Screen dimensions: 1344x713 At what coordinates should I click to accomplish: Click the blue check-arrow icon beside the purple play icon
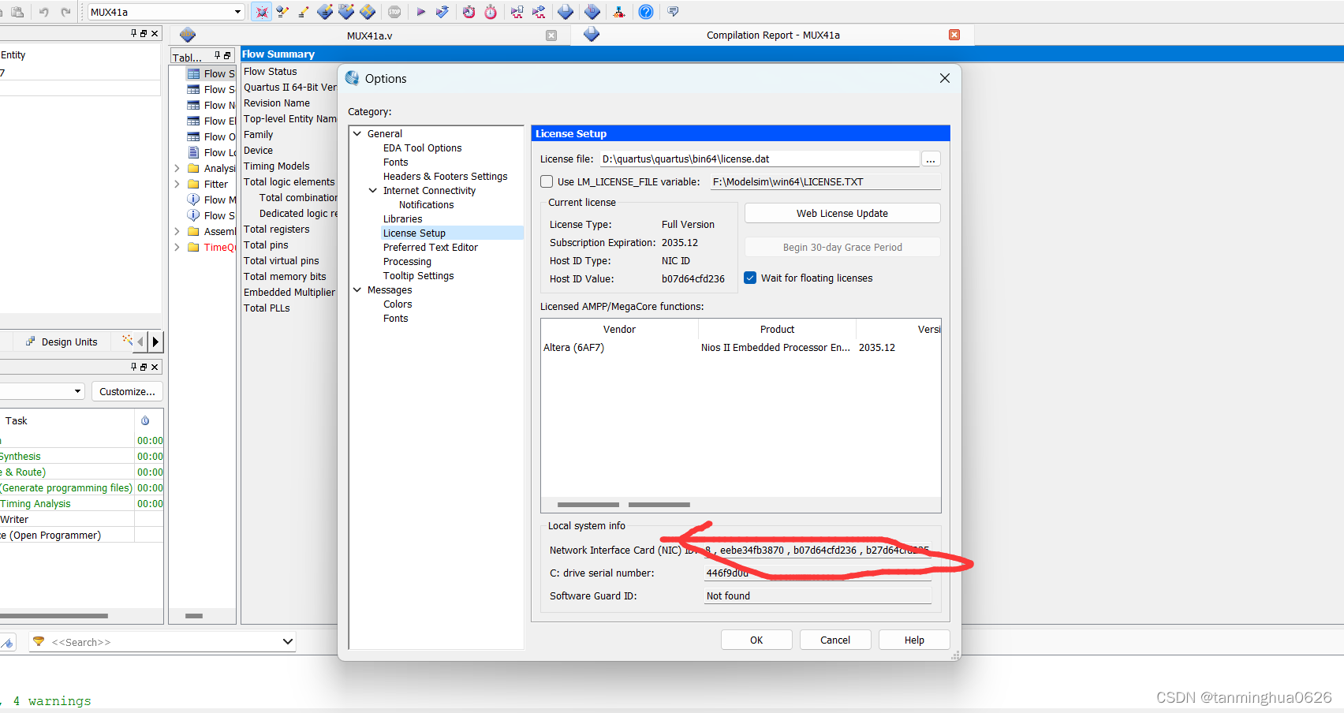[x=442, y=12]
